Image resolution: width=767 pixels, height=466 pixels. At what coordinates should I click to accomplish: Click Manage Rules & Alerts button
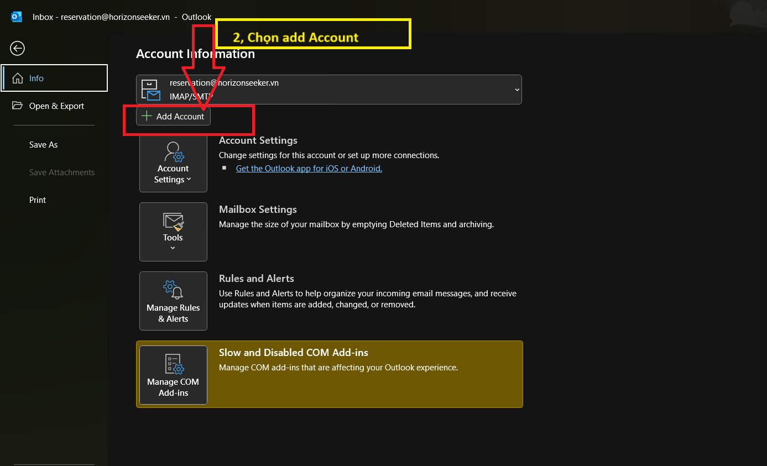pyautogui.click(x=173, y=301)
